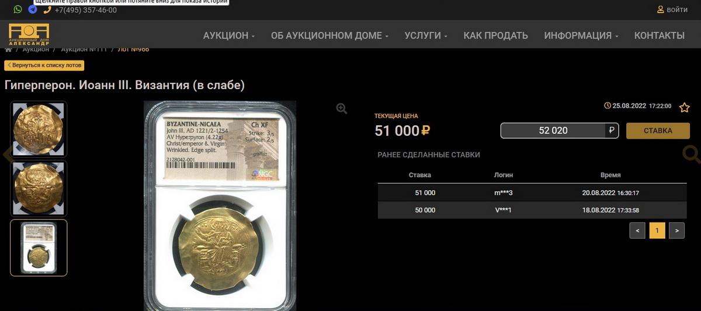Open the ИНФОРМАЦИЯ dropdown menu
The image size is (701, 311).
(581, 36)
